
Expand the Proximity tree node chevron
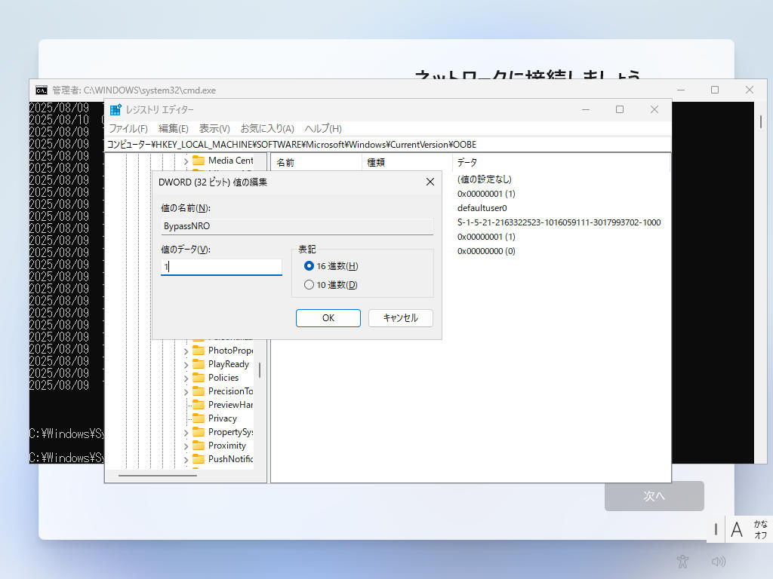click(x=186, y=446)
